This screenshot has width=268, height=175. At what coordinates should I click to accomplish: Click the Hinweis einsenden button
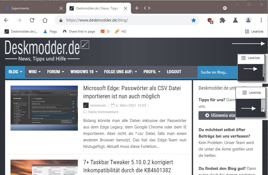tap(217, 115)
